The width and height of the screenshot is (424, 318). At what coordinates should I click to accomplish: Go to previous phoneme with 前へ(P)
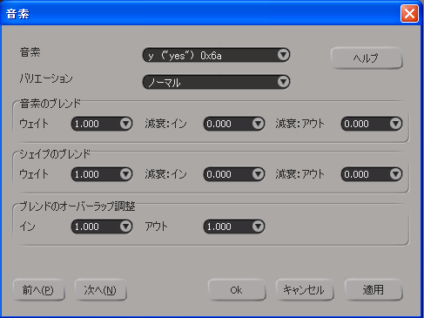38,290
